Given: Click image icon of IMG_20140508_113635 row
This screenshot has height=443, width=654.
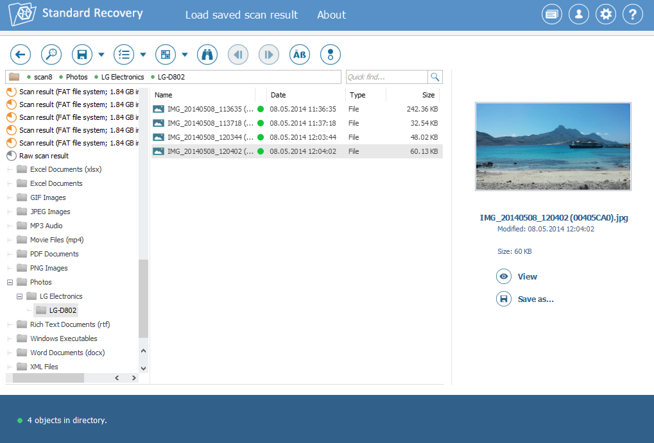Looking at the screenshot, I should (x=159, y=109).
